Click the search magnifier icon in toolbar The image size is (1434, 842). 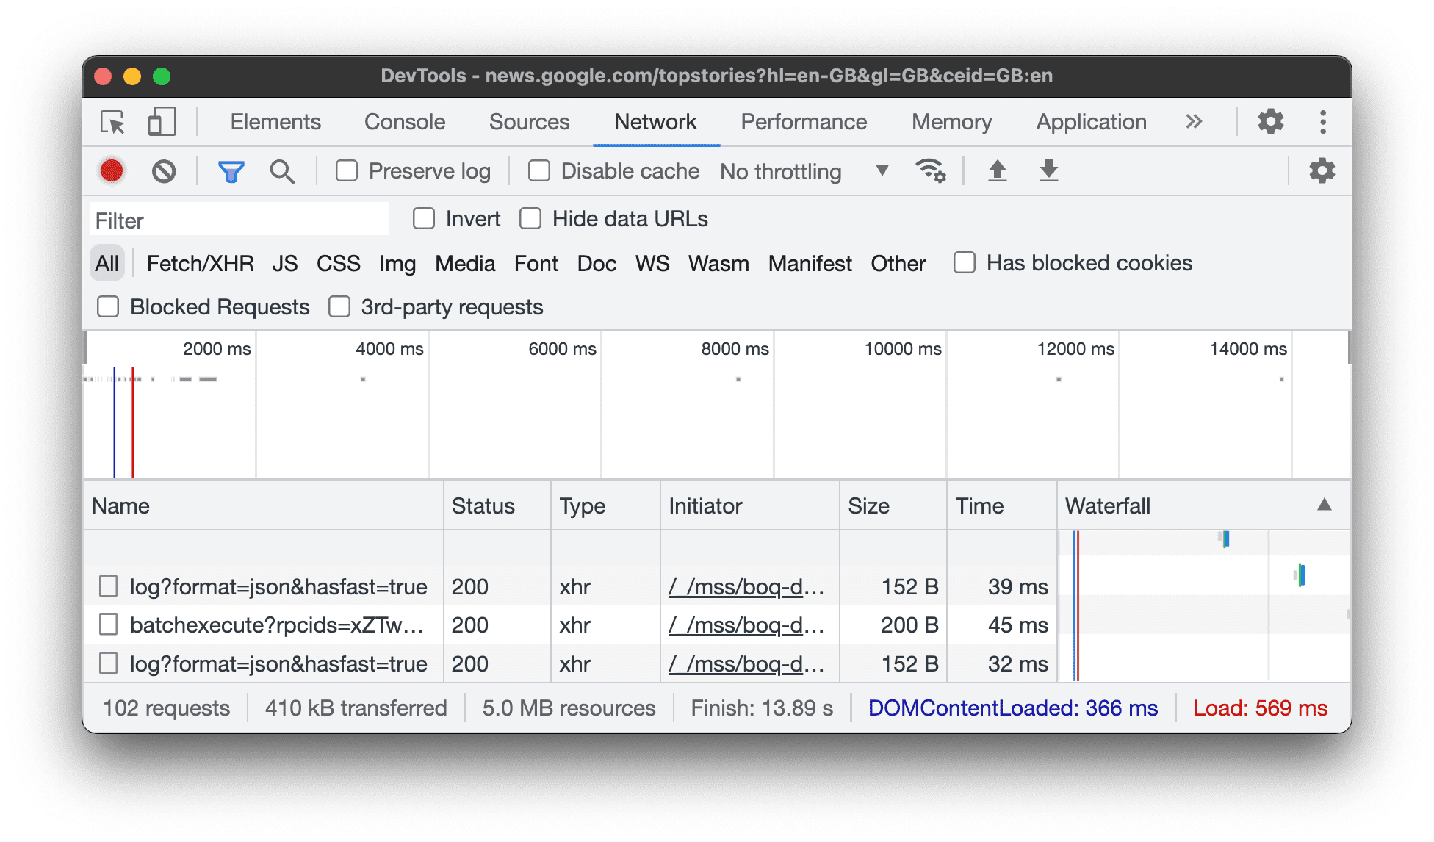click(x=283, y=170)
